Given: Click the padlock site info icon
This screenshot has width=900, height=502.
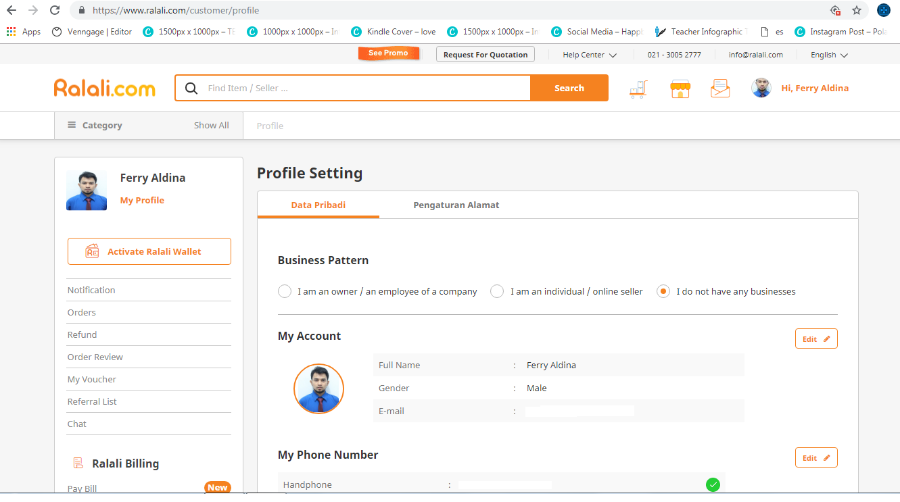Looking at the screenshot, I should tap(81, 11).
